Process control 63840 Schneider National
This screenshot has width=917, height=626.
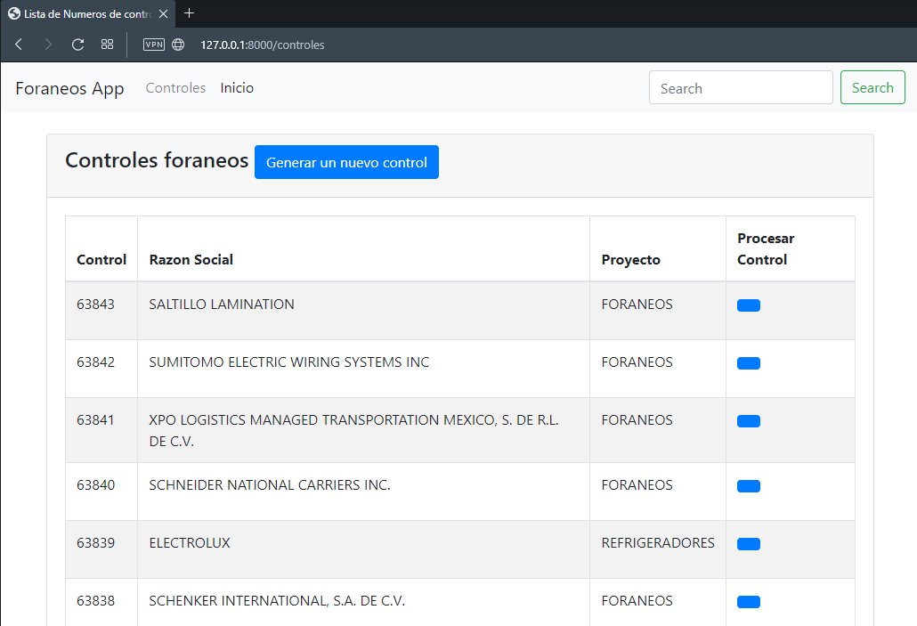[748, 486]
